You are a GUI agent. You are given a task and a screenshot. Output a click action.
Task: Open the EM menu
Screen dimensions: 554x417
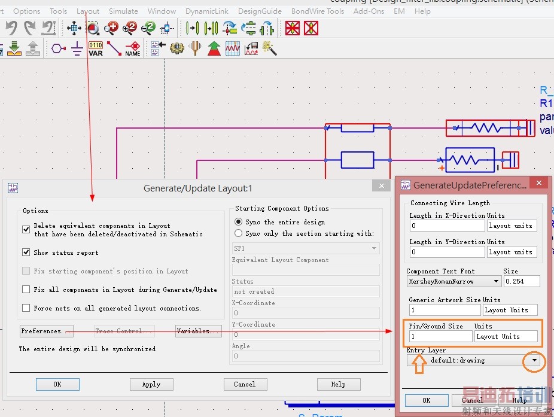399,11
